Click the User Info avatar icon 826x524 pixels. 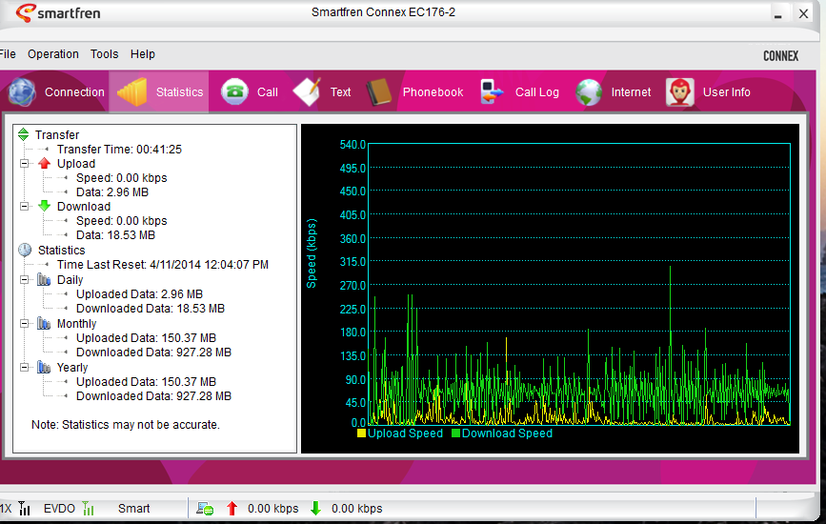(680, 92)
